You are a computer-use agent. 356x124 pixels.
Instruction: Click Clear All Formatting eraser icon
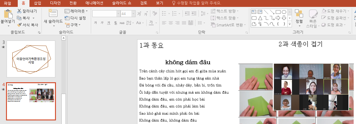pos(155,14)
